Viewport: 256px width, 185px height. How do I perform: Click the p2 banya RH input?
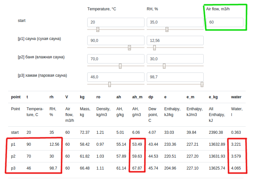(x=175, y=59)
